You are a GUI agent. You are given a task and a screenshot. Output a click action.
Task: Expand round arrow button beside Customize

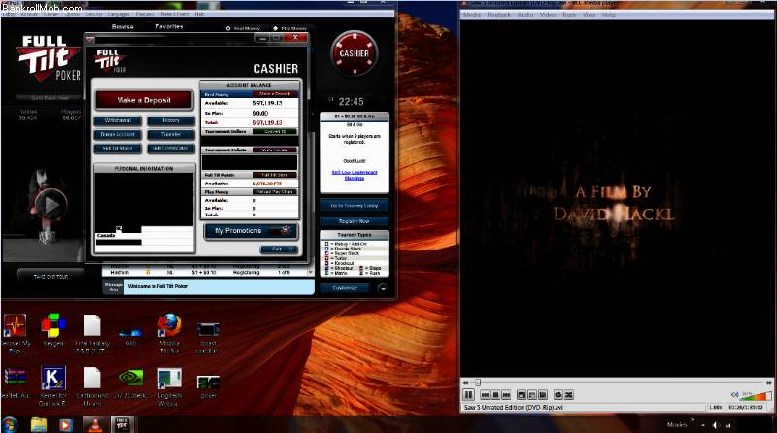[x=383, y=288]
